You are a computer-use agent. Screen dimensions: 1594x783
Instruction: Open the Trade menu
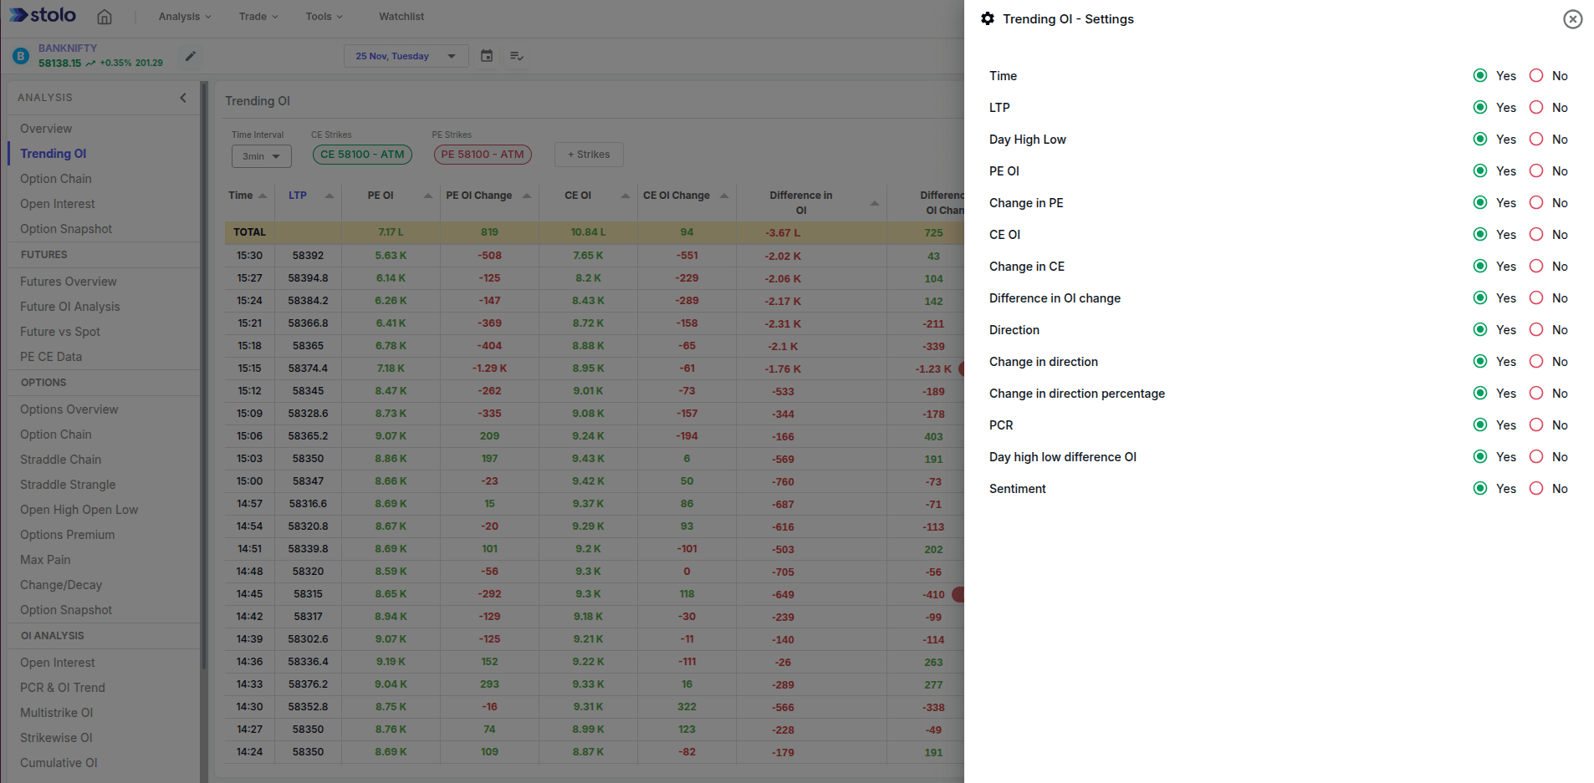[258, 17]
